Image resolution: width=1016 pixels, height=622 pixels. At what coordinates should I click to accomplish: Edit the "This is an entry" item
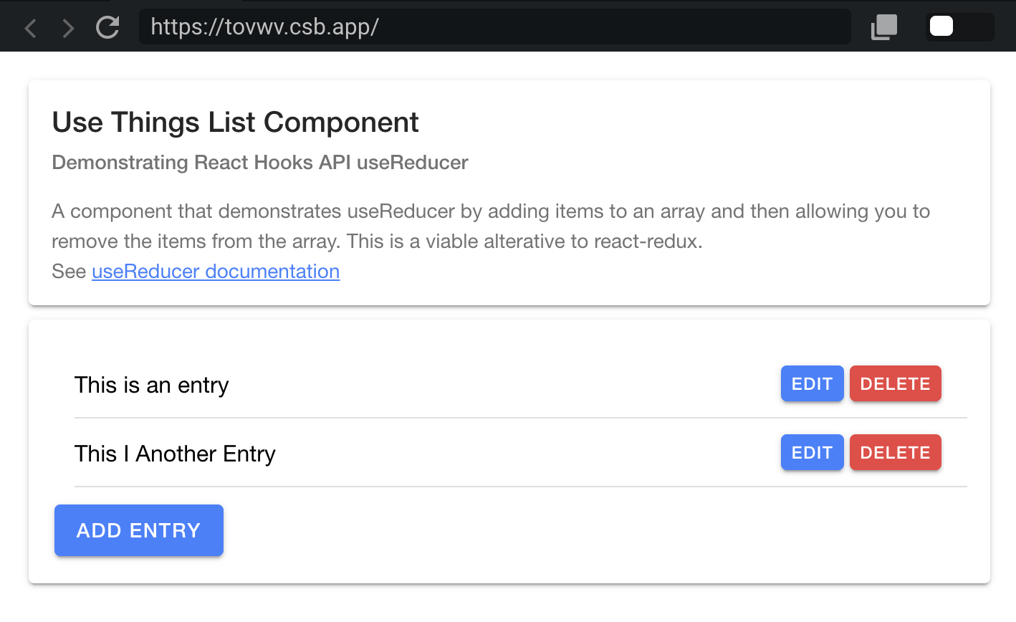pyautogui.click(x=812, y=384)
